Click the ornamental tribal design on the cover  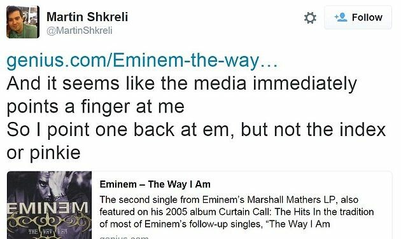49,221
